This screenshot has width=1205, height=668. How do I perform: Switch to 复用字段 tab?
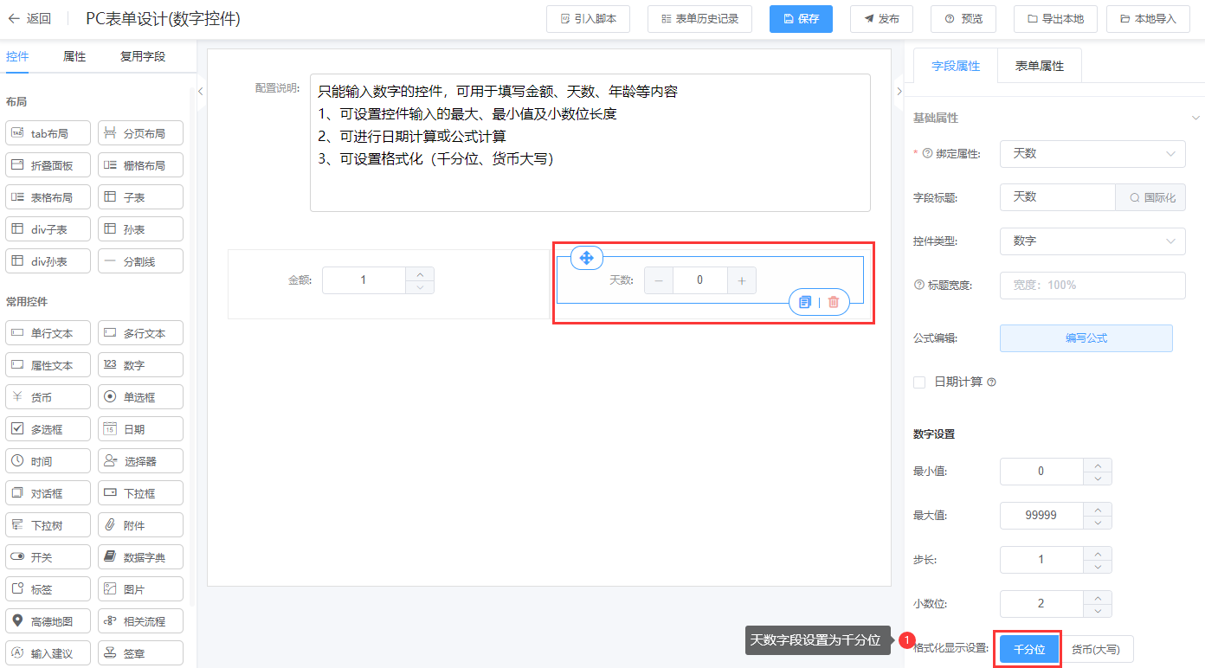pos(142,57)
